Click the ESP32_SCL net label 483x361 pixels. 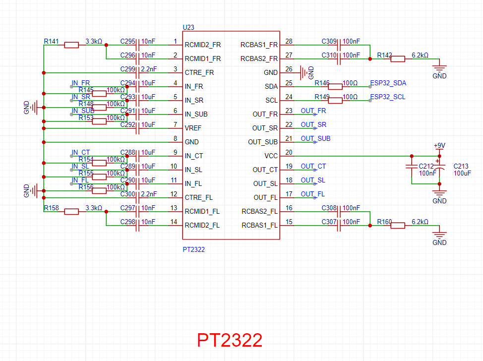[x=387, y=97]
